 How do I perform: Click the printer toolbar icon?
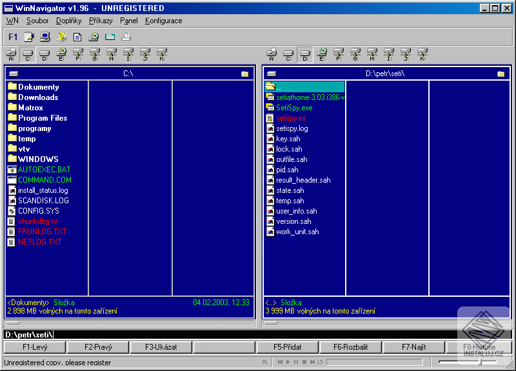coord(126,37)
